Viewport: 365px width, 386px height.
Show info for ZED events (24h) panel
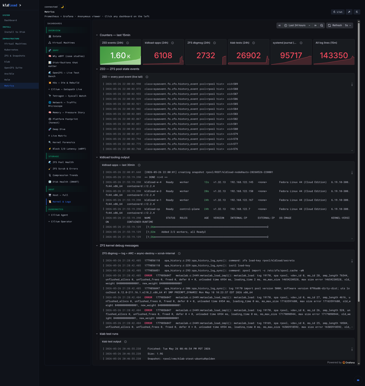tap(127, 43)
